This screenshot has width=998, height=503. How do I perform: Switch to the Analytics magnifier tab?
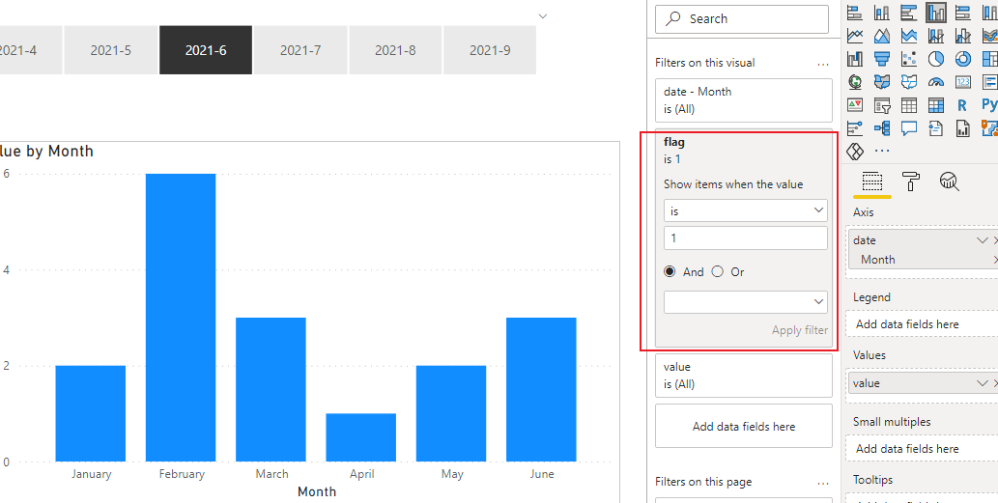949,182
